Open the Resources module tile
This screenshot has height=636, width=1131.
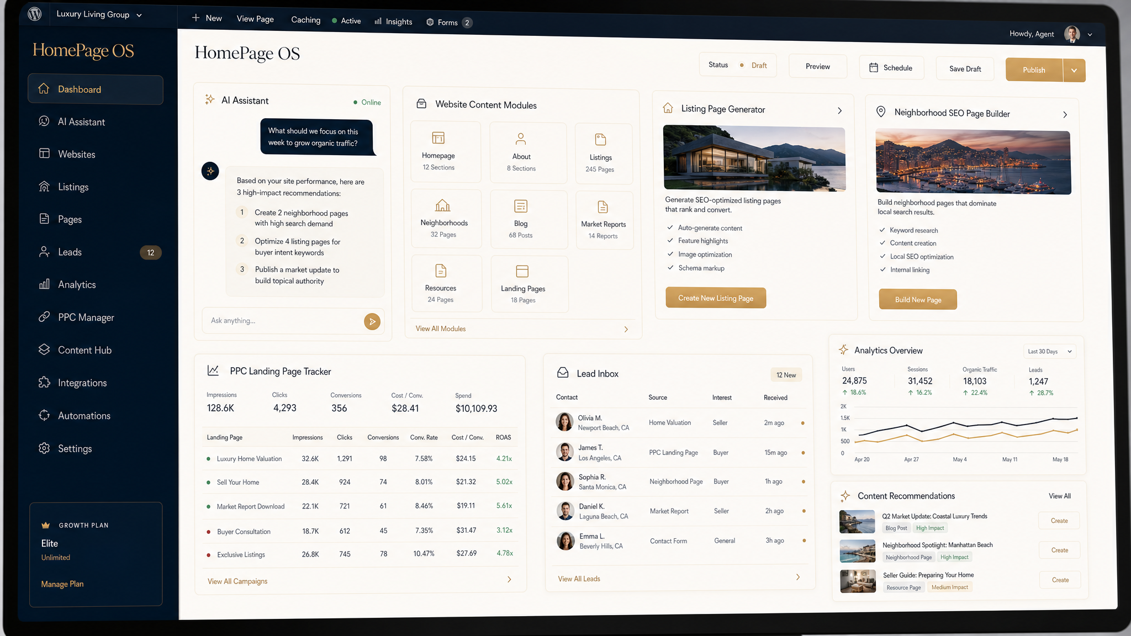447,283
